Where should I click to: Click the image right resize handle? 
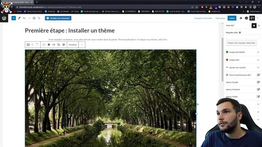coord(196,114)
